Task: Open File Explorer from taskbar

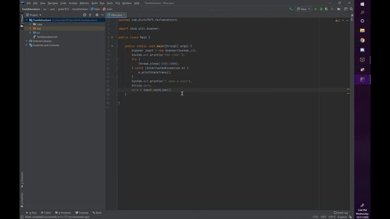Action: coord(363,30)
